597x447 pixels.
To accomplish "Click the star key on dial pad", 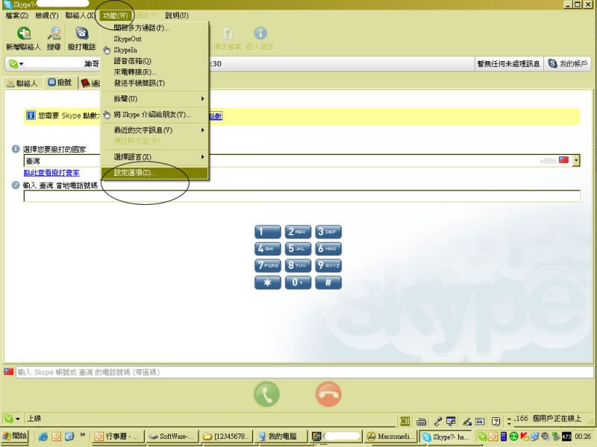I will pos(268,282).
